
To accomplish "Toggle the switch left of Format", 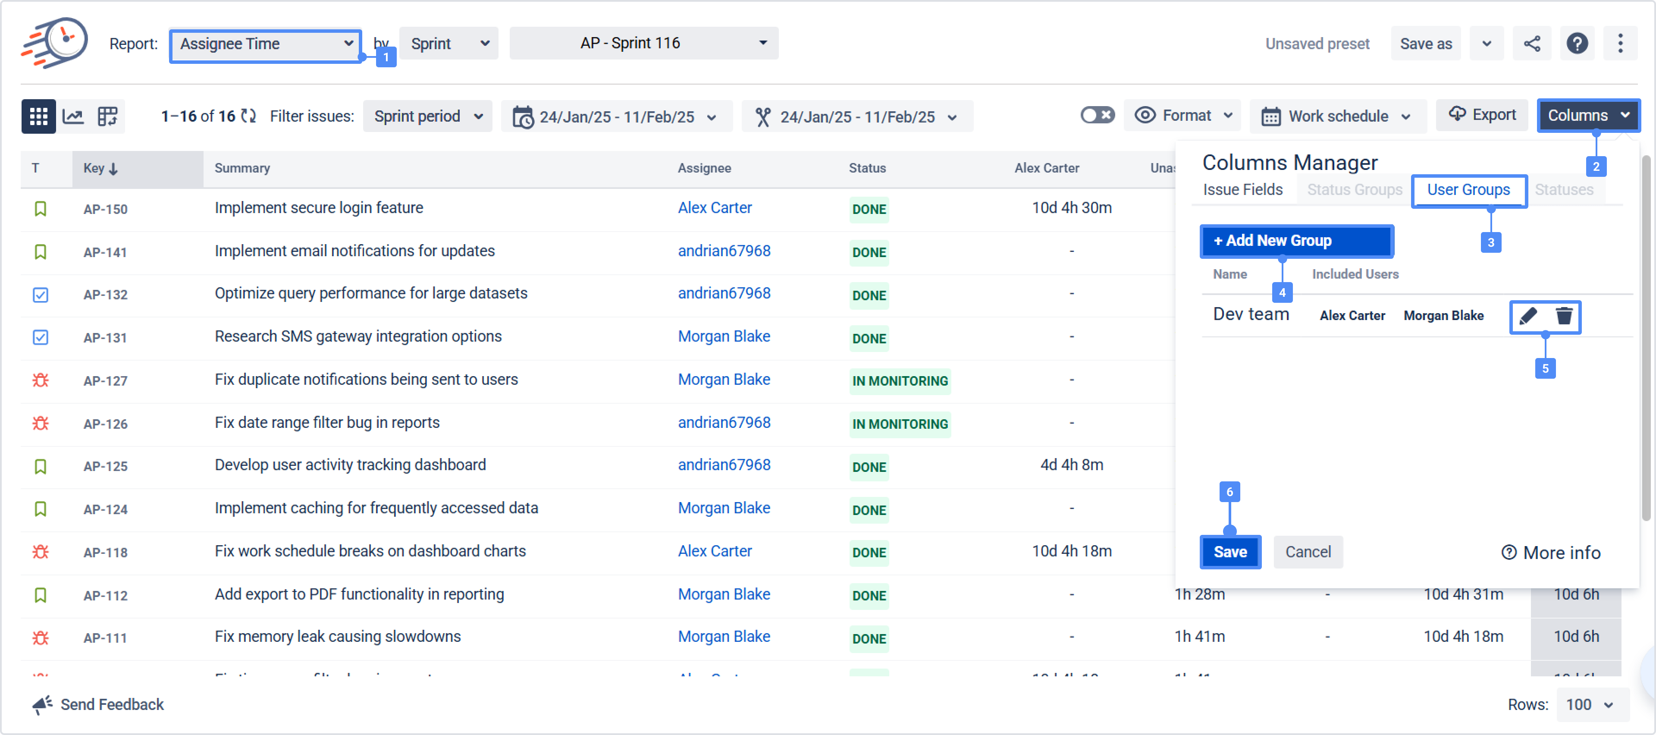I will pyautogui.click(x=1098, y=115).
